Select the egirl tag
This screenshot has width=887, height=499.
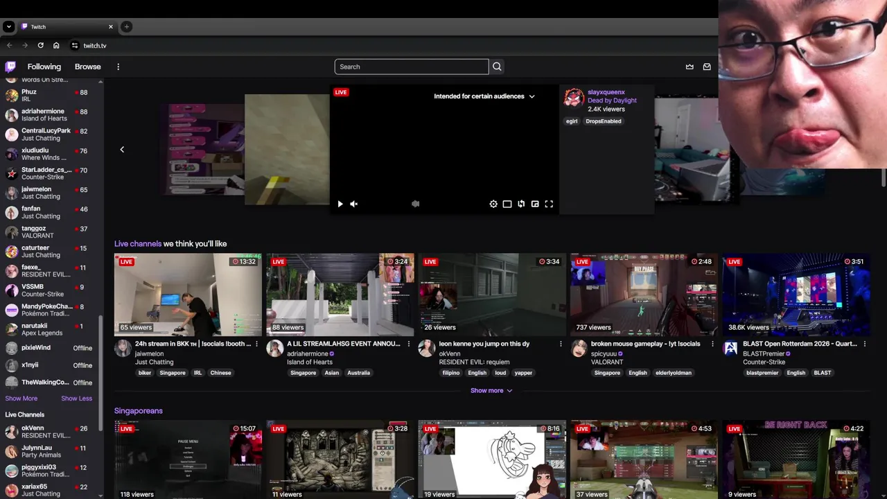pos(572,121)
